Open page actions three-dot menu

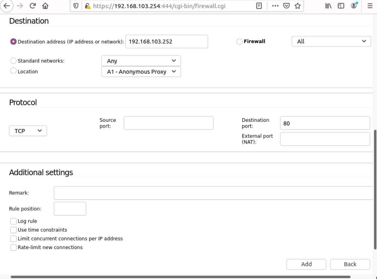[276, 6]
